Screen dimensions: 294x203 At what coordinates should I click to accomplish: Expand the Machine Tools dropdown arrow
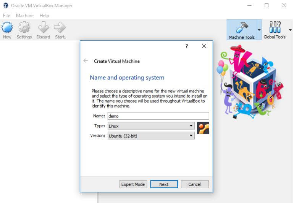point(259,30)
